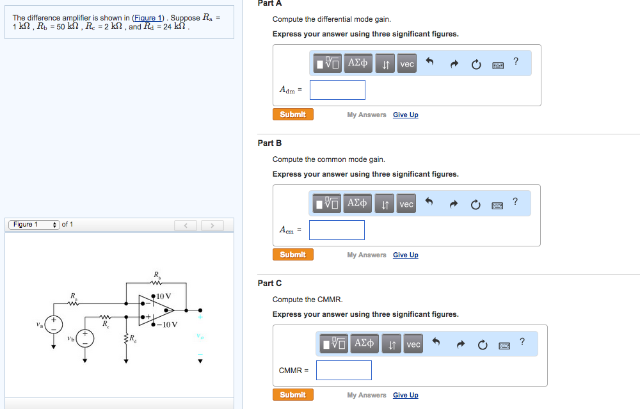Click Give Up link for Part A
The height and width of the screenshot is (409, 640).
tap(405, 115)
